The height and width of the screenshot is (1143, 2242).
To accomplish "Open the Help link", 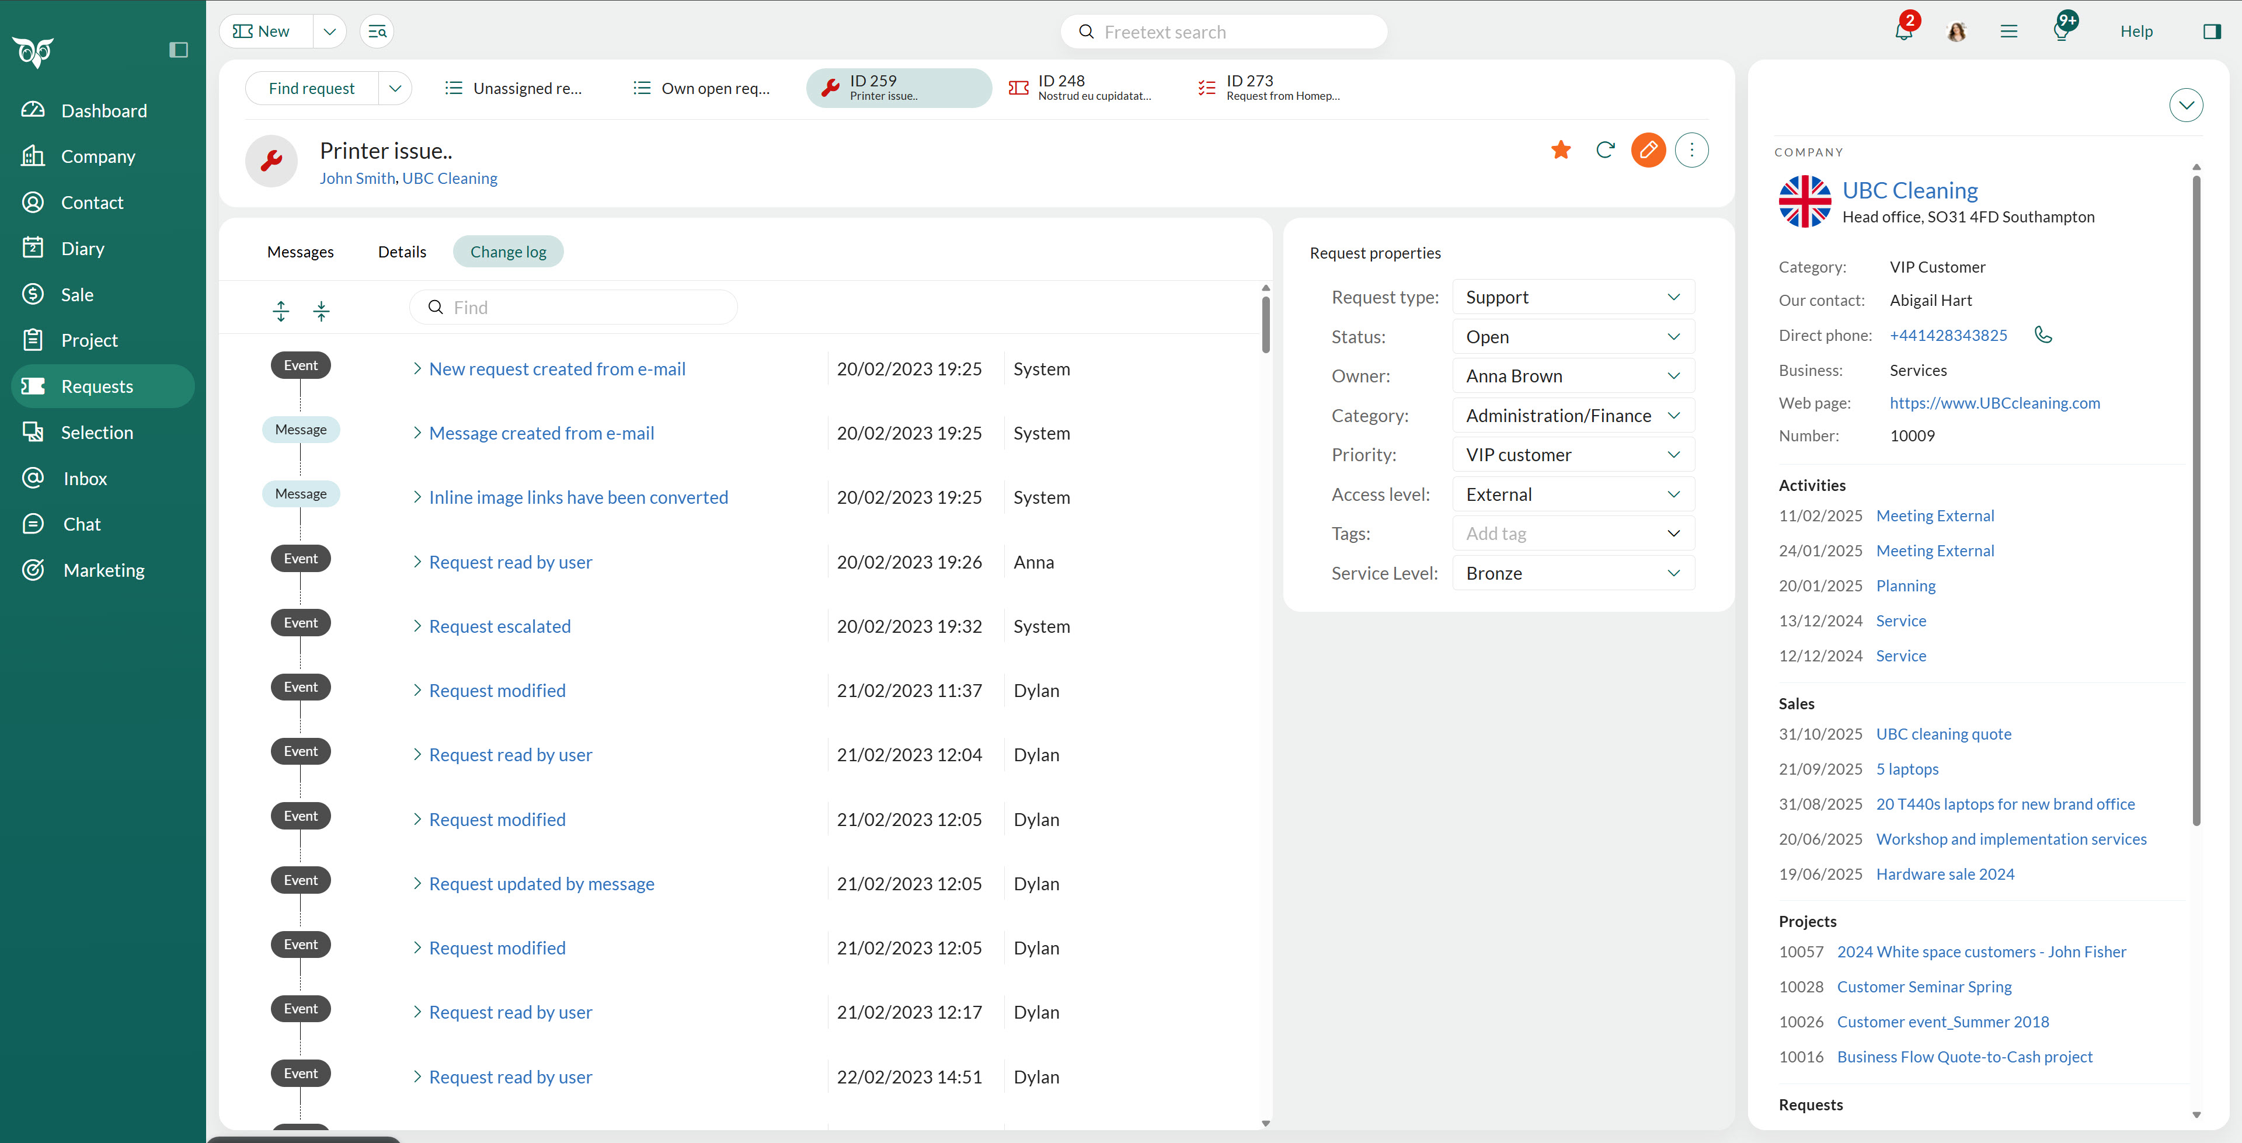I will 2136,32.
